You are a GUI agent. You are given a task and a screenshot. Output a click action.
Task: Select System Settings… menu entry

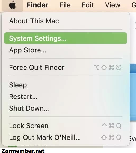pos(66,38)
